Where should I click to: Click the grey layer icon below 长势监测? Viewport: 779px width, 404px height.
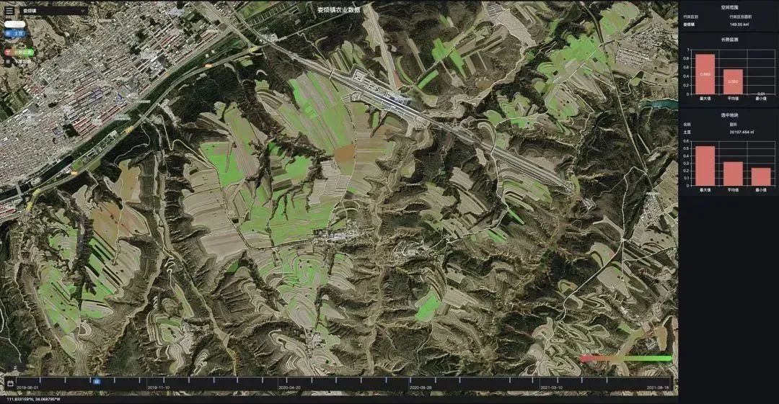8,62
